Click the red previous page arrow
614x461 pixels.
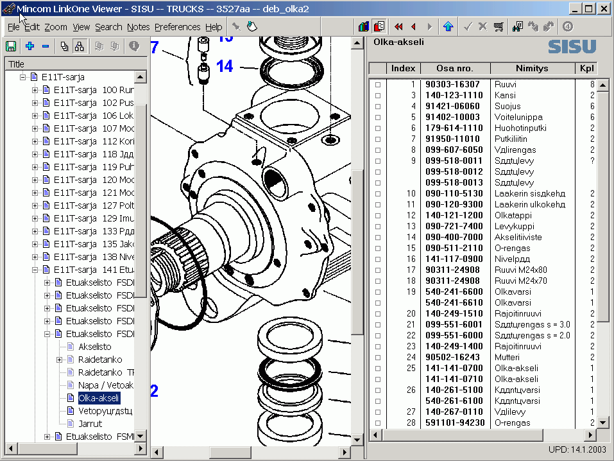[414, 27]
